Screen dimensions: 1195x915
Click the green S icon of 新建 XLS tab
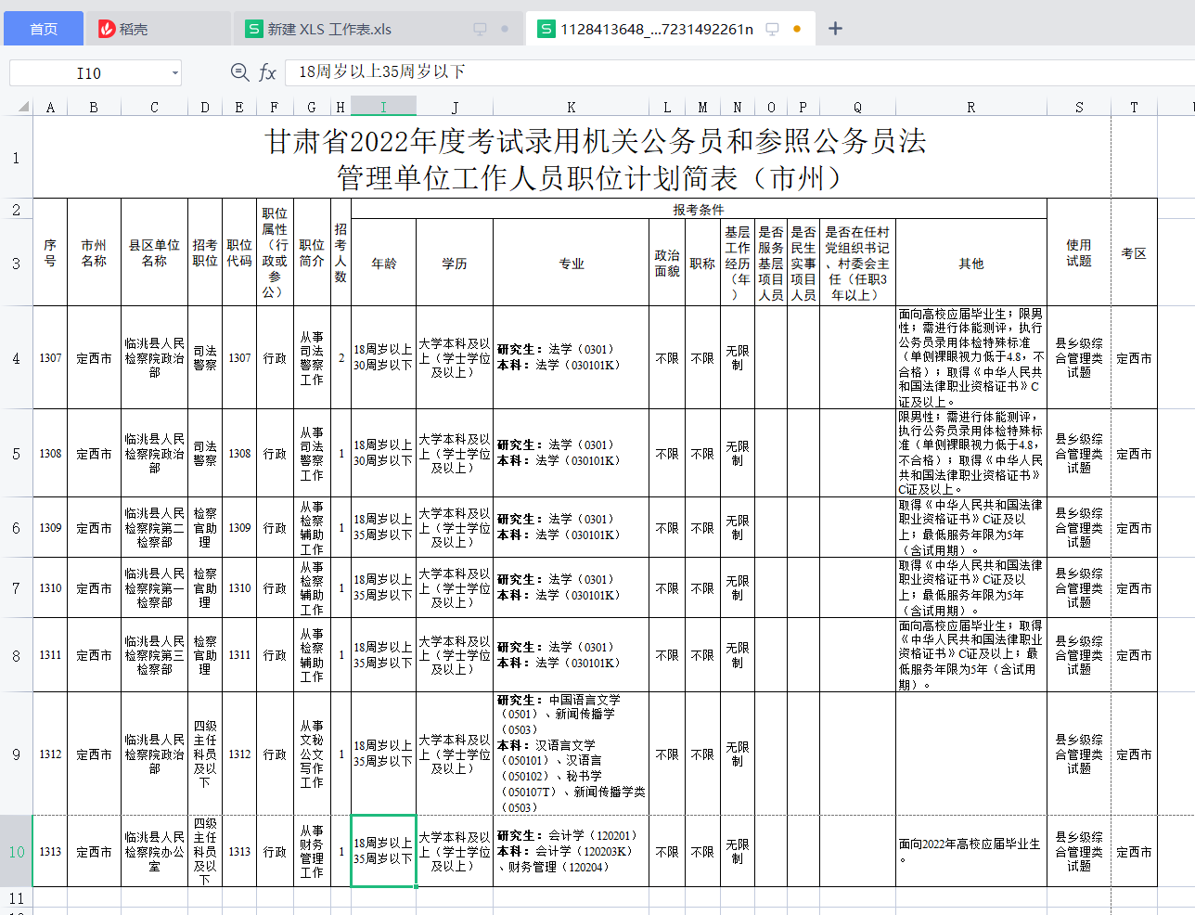pyautogui.click(x=253, y=29)
